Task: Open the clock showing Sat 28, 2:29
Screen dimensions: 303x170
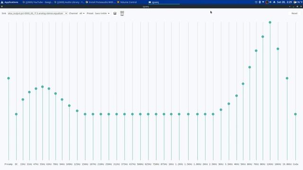Action: click(x=284, y=2)
